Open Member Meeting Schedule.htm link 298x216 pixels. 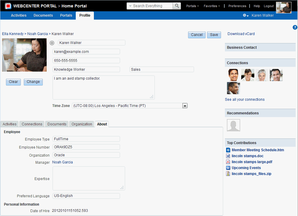pyautogui.click(x=258, y=150)
